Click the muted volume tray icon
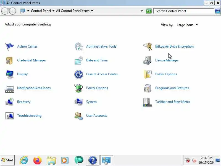221x166 pixels. 194,160
